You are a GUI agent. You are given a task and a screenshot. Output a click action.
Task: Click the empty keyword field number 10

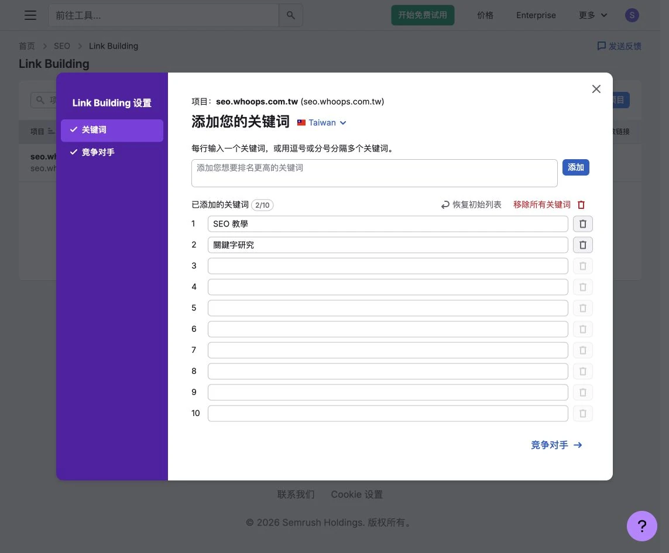tap(388, 414)
